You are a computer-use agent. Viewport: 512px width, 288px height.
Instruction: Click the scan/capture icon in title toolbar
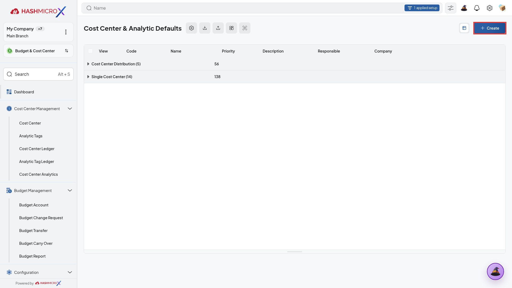click(245, 28)
